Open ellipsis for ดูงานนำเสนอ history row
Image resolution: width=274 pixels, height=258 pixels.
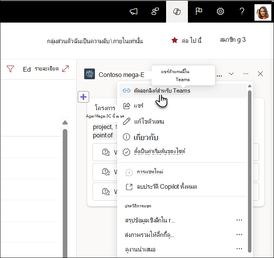coord(239,249)
